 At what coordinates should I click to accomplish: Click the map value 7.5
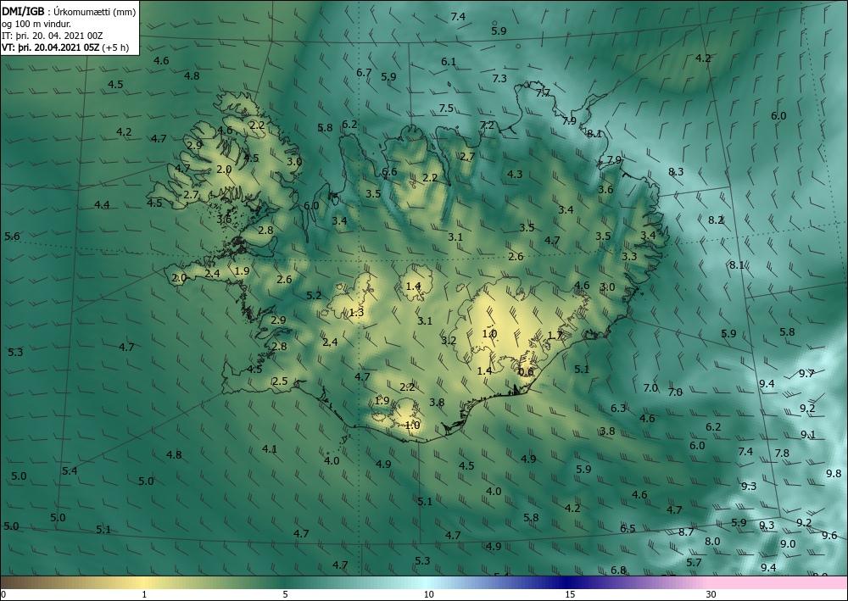(446, 109)
